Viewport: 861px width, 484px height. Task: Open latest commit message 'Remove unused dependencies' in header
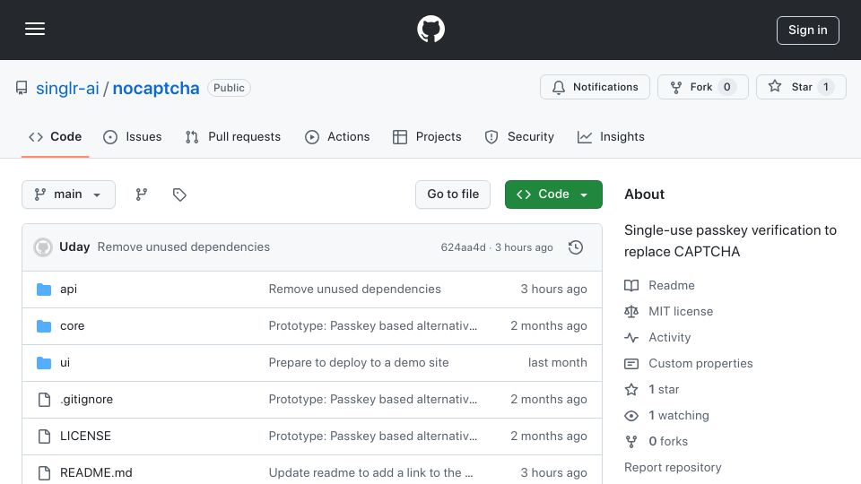coord(183,247)
